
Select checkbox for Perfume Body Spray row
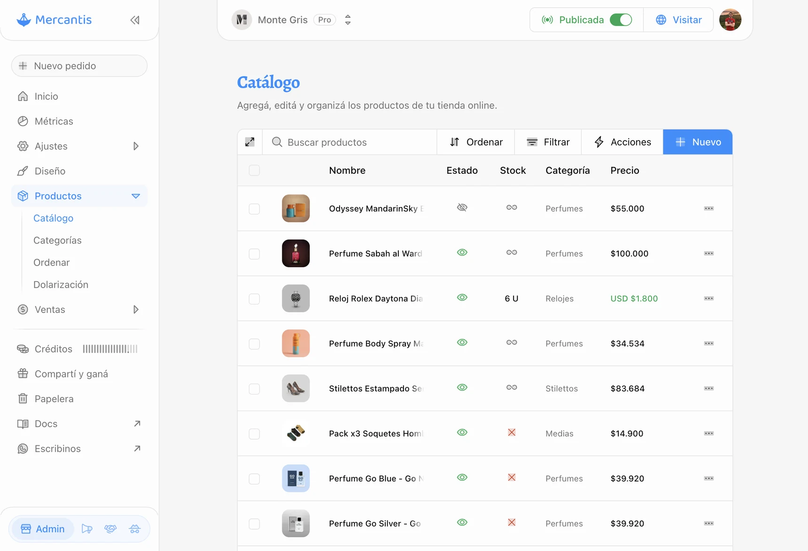(x=254, y=344)
